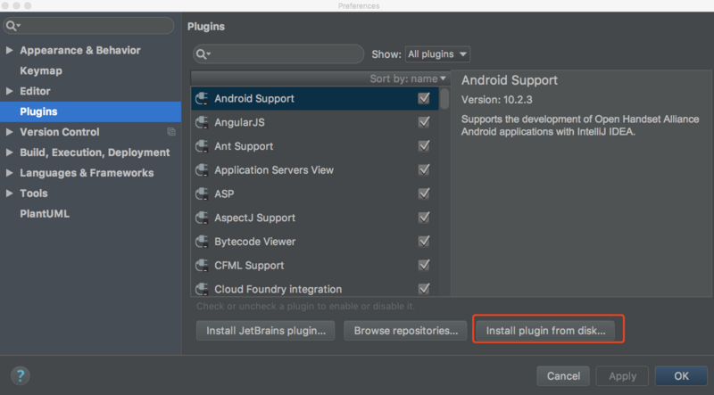Uncheck the Bytecode Viewer checkbox
714x395 pixels.
tap(423, 241)
